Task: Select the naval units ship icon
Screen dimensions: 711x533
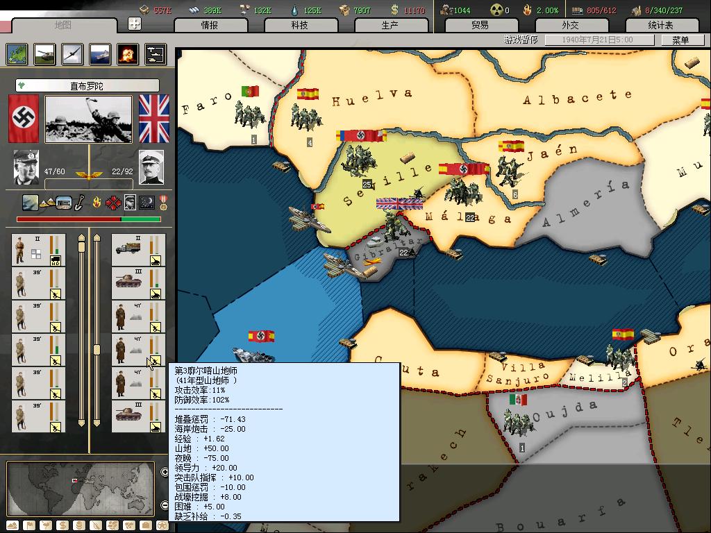Action: (x=100, y=54)
